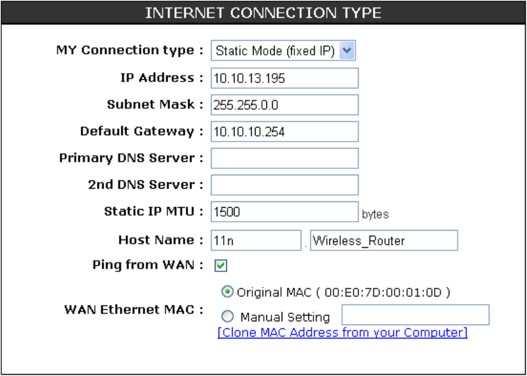The image size is (527, 376).
Task: Select the Static IP MTU input box
Action: 284,211
